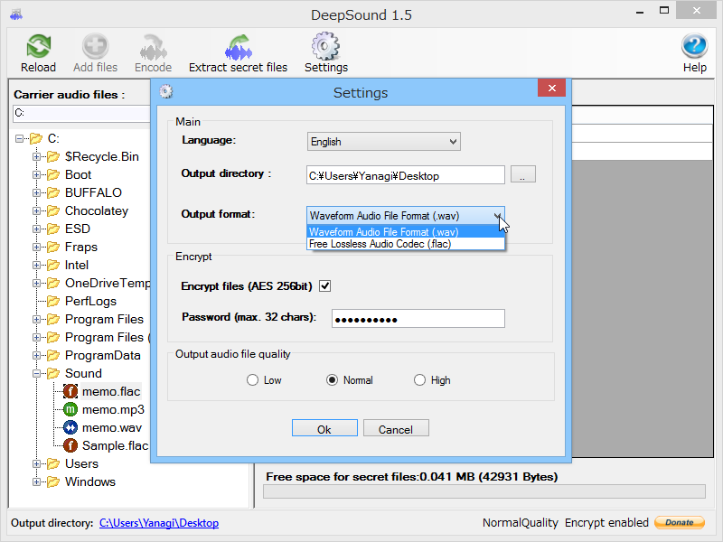This screenshot has width=723, height=542.
Task: Select the $Recycle.Bin folder label
Action: click(102, 156)
